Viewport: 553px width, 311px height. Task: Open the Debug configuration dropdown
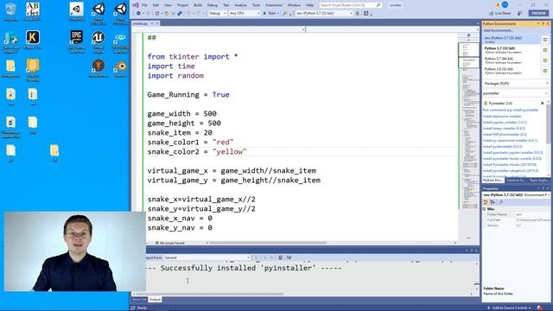click(x=217, y=13)
